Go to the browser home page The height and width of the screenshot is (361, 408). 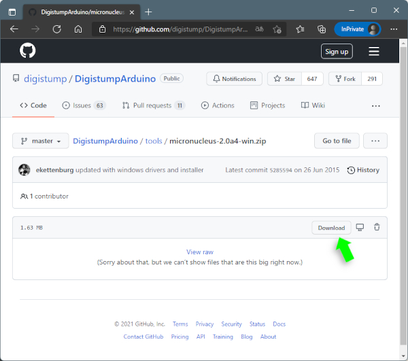(78, 29)
